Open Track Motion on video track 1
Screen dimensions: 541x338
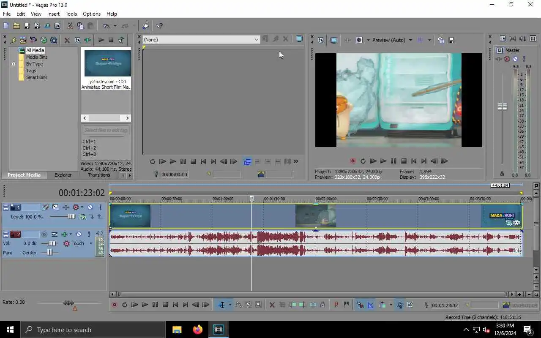[x=56, y=207]
